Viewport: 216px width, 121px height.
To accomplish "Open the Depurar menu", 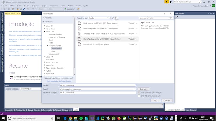I will click(35, 6).
